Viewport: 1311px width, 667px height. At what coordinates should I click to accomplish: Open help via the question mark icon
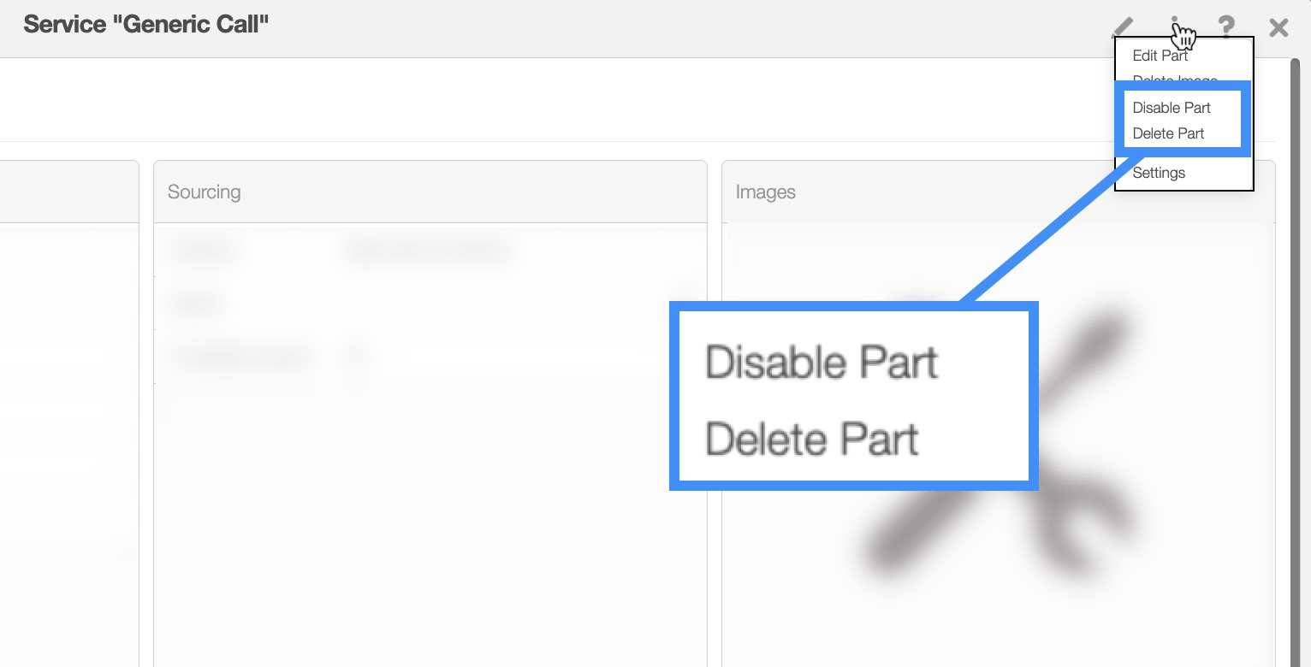1226,27
